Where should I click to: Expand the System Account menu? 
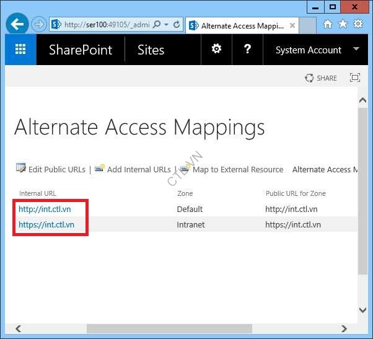click(x=315, y=50)
